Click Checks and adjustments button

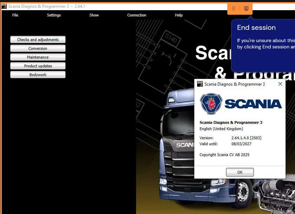(x=38, y=40)
